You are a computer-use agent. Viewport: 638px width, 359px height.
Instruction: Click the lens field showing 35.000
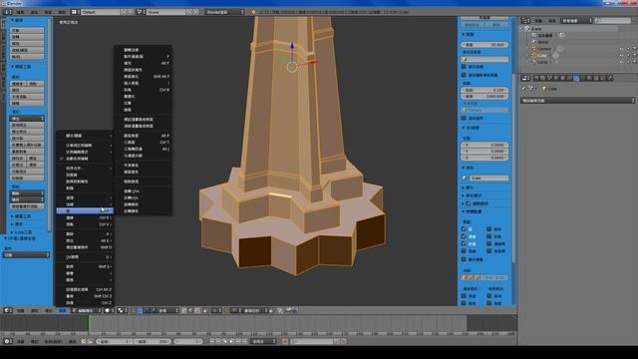(x=484, y=44)
